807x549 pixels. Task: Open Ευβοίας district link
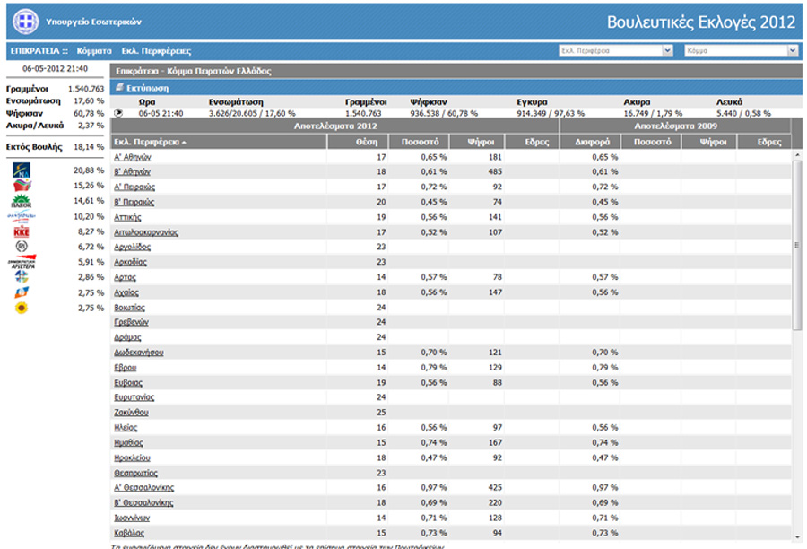click(128, 383)
